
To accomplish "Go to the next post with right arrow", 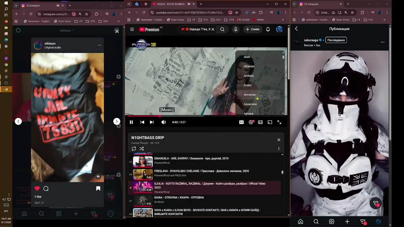I will point(117,121).
